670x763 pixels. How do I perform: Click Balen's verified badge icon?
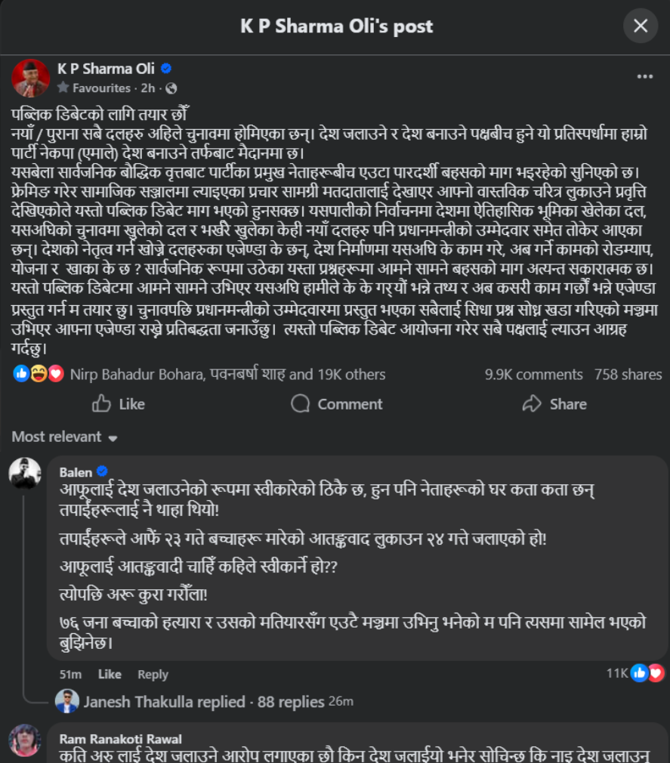pyautogui.click(x=102, y=472)
